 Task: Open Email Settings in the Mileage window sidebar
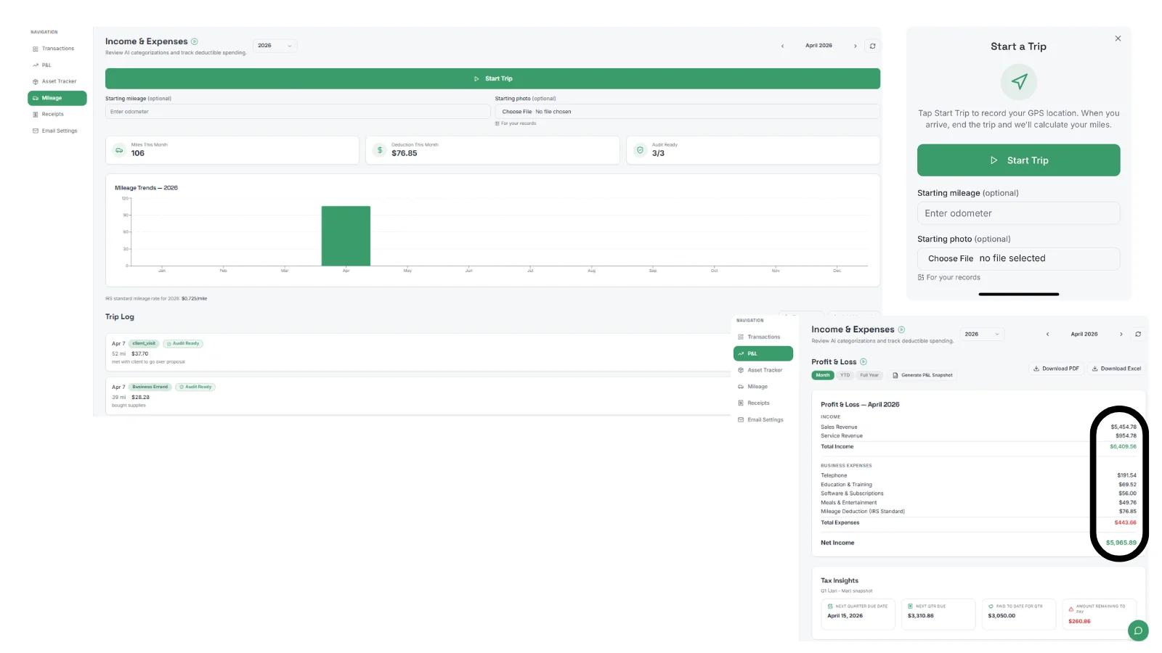(x=57, y=131)
